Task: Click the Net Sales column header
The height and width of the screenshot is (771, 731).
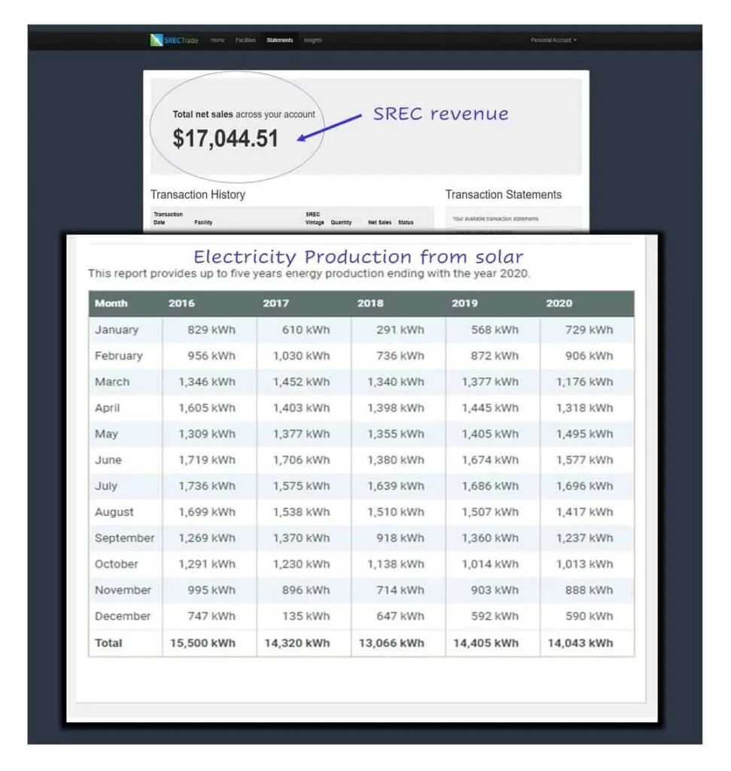Action: click(x=379, y=223)
